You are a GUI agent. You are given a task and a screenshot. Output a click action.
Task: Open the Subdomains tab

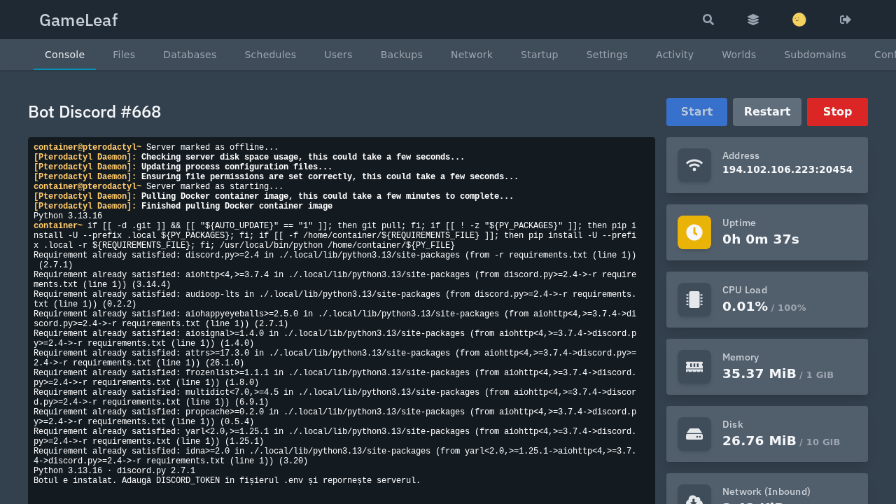point(815,55)
